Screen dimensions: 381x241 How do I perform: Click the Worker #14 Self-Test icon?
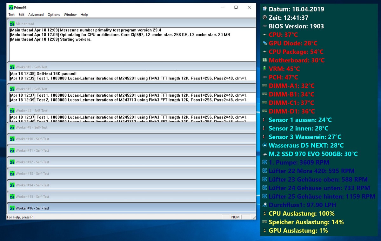click(x=12, y=185)
